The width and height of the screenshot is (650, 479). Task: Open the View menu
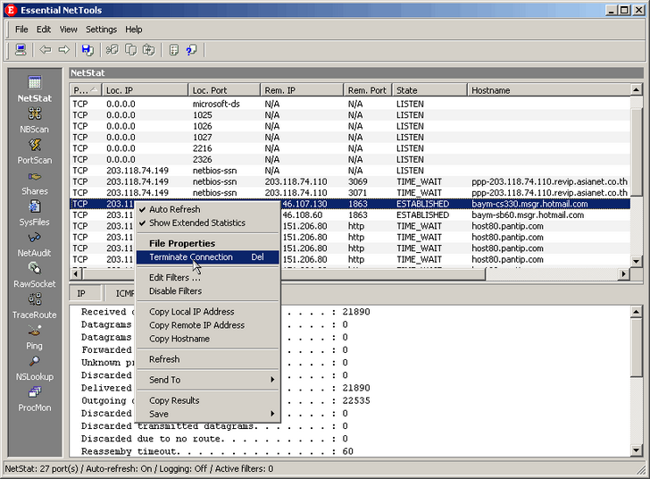69,29
